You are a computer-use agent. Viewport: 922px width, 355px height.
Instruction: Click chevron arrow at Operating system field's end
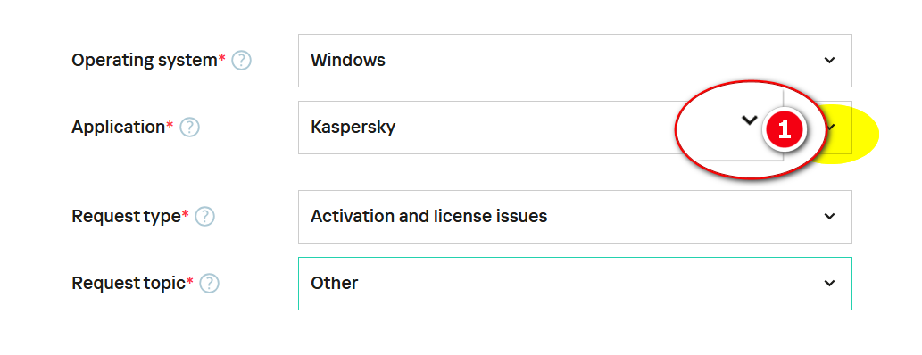830,60
